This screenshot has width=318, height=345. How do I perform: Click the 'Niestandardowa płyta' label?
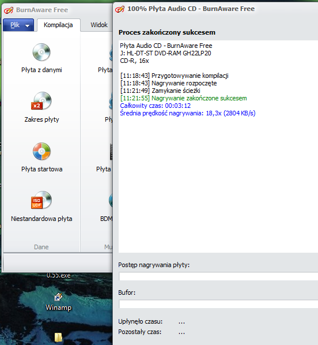[41, 219]
